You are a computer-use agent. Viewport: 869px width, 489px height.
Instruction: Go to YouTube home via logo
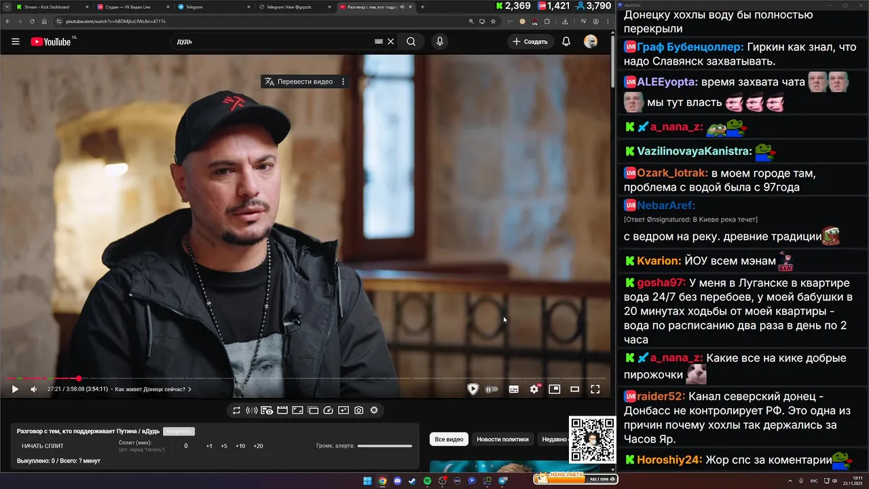click(x=51, y=41)
